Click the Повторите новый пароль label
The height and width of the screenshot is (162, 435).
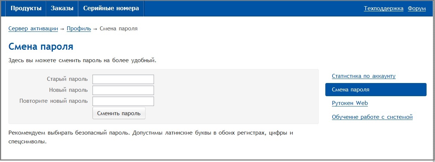(54, 101)
